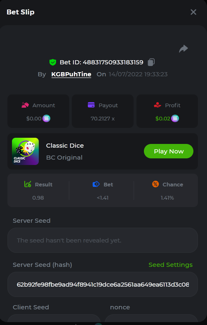Open the Classic Dice game thumbnail
Screen dimensions: 207x325
pos(25,151)
